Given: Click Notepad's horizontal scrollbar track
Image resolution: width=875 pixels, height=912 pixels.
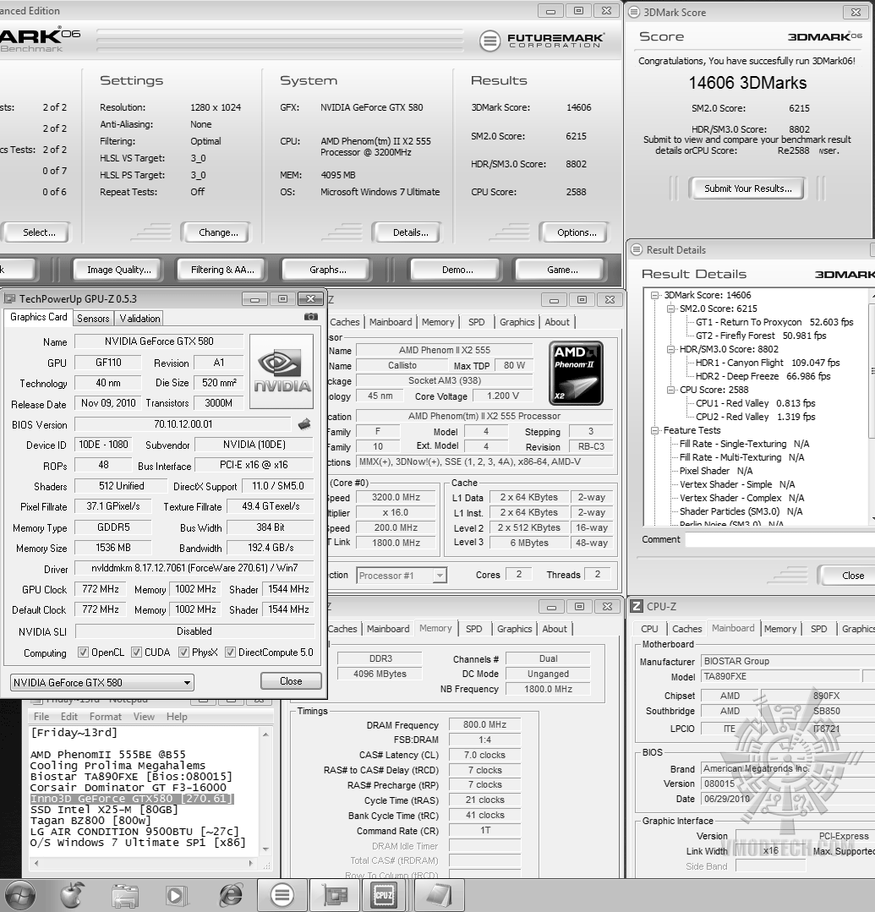Looking at the screenshot, I should click(143, 864).
